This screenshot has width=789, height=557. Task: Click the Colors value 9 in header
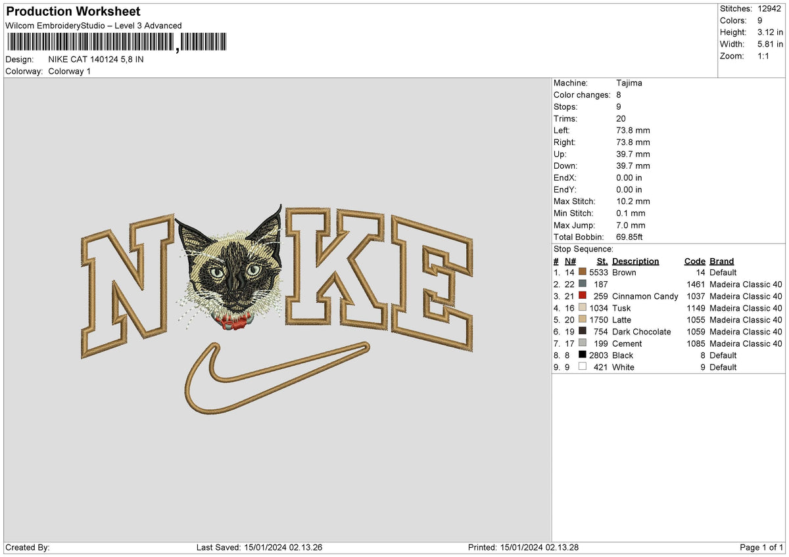pyautogui.click(x=760, y=20)
